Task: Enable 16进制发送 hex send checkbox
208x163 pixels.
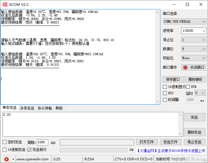Action: [5, 149]
